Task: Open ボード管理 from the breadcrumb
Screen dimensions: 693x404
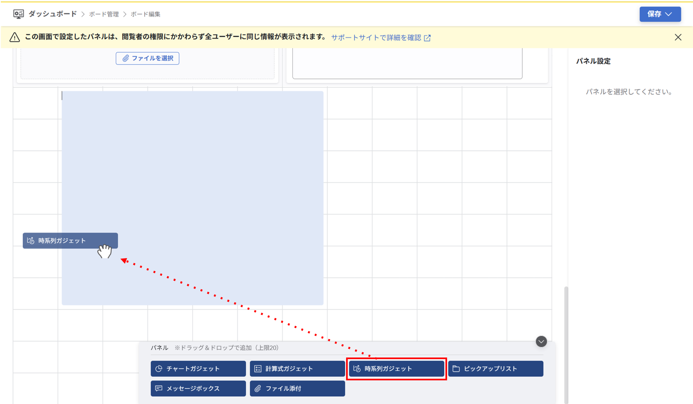Action: click(x=104, y=14)
